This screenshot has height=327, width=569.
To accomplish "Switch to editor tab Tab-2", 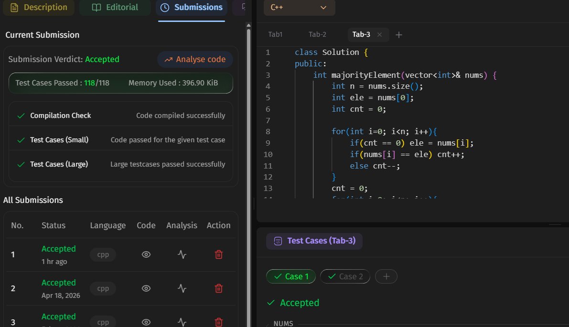I will click(x=317, y=34).
